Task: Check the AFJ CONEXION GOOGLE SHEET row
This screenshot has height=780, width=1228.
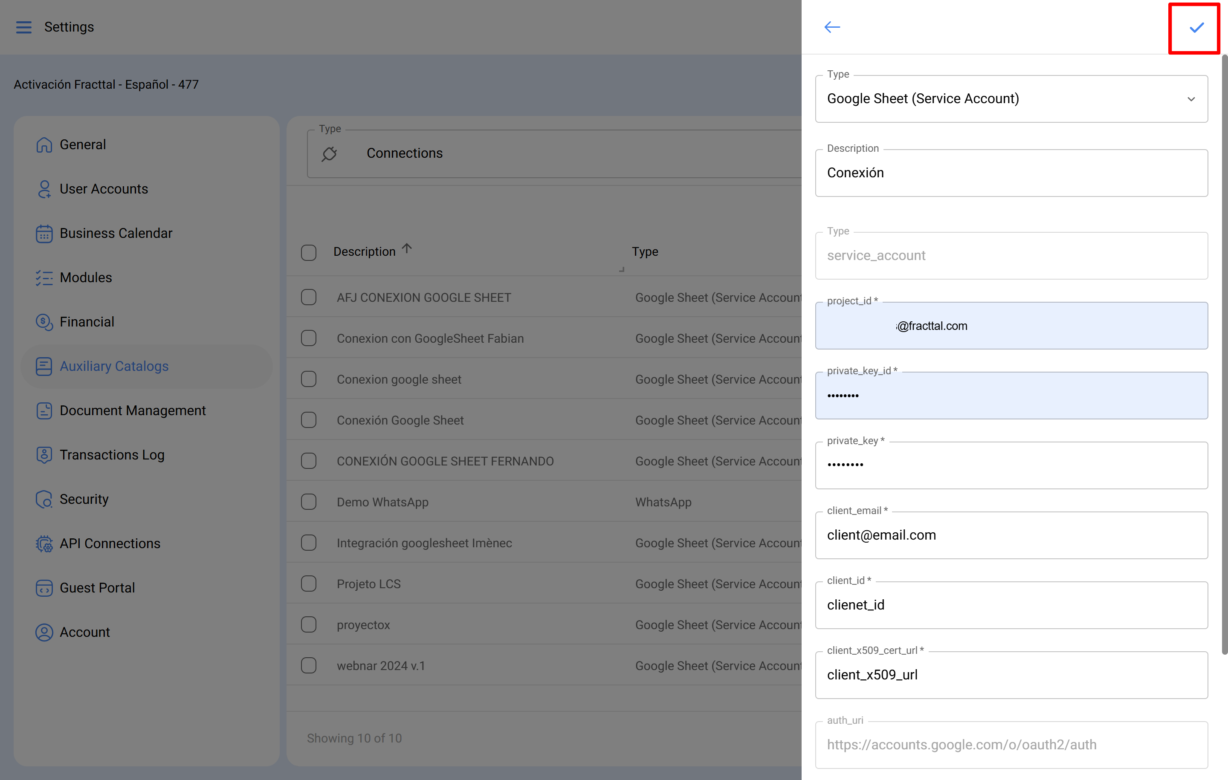Action: click(x=309, y=297)
